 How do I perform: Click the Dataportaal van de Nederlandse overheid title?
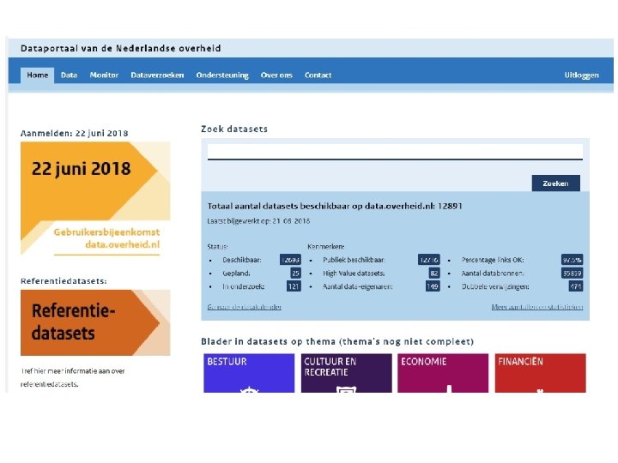[x=121, y=48]
